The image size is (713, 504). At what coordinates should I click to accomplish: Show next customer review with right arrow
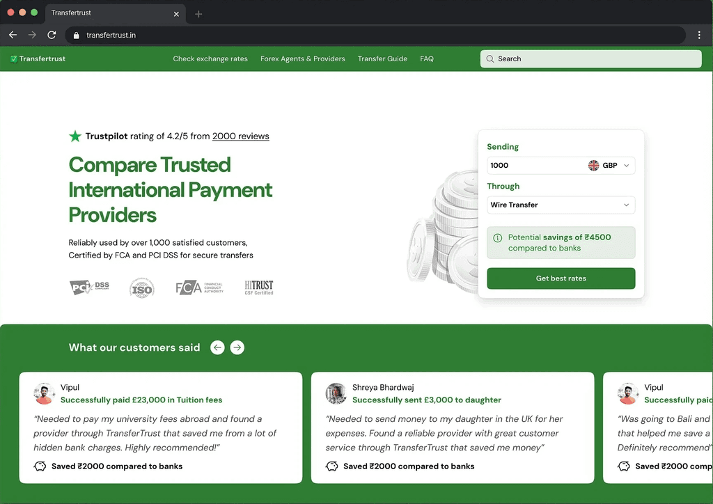coord(237,347)
